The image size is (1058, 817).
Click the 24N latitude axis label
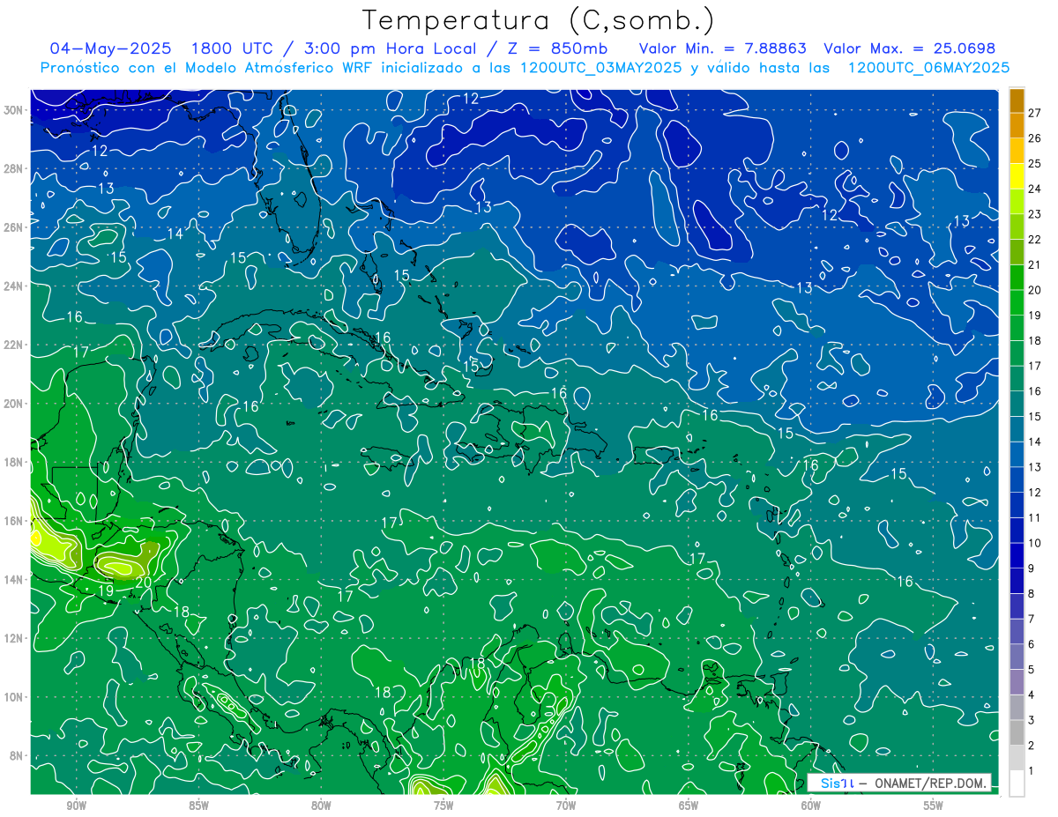click(15, 286)
